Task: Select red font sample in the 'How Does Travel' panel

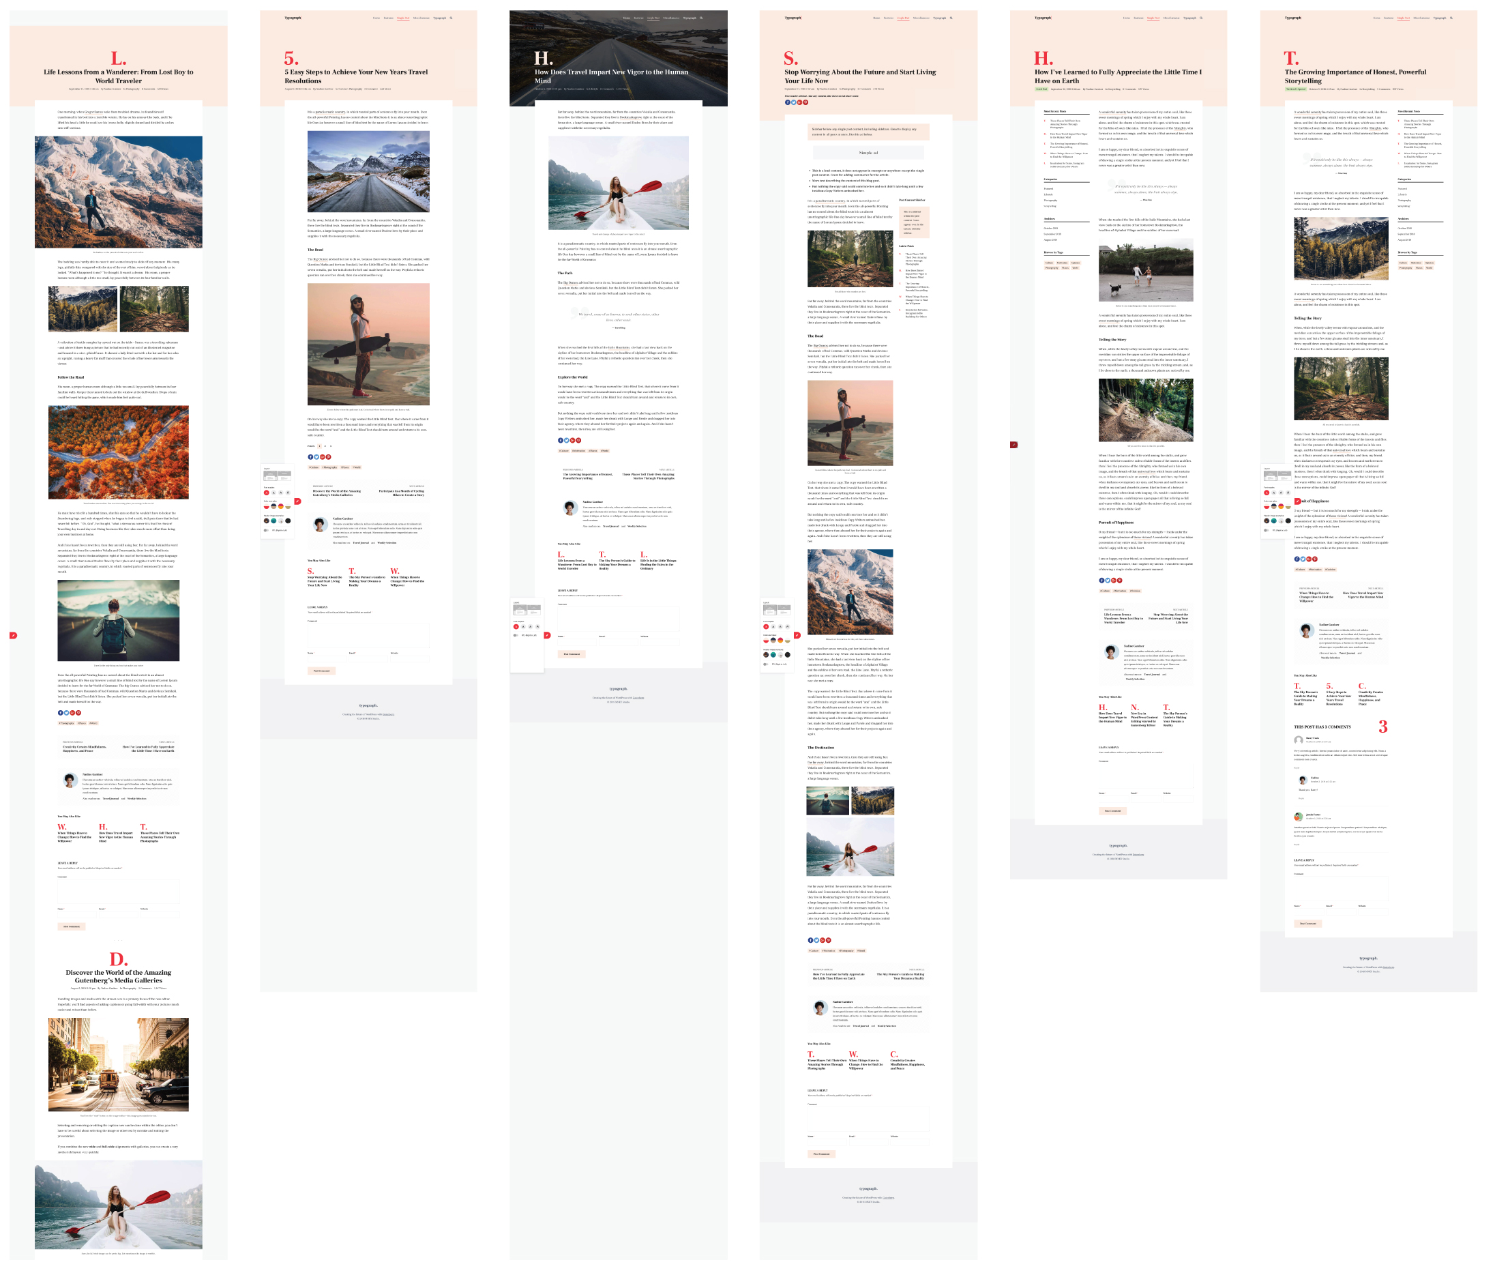Action: (516, 627)
